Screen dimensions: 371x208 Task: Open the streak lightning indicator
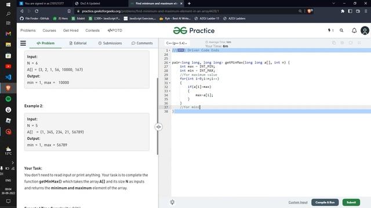tap(330, 31)
